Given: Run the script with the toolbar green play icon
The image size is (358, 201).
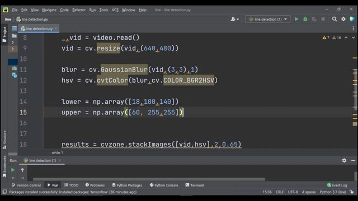Looking at the screenshot, I should point(296,19).
